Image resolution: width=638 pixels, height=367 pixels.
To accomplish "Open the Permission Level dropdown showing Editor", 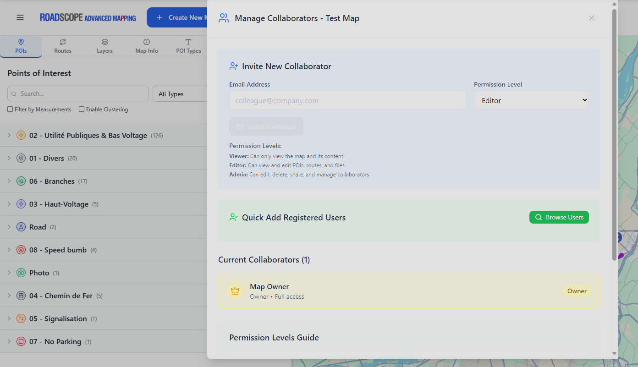I will tap(531, 100).
